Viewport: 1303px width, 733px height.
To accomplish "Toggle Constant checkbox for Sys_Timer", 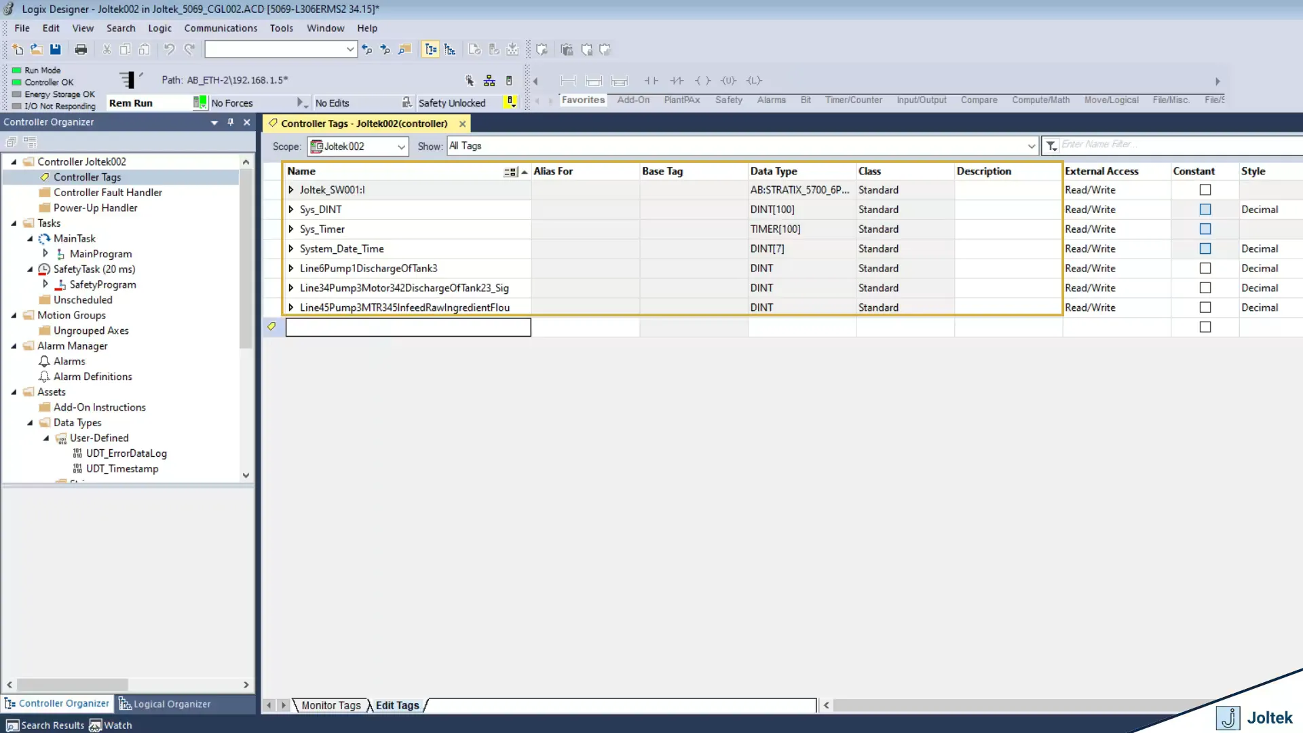I will pyautogui.click(x=1205, y=229).
